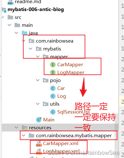Collapse the main folder chevron
Viewport: 124px width, 158px height.
tap(9, 25)
